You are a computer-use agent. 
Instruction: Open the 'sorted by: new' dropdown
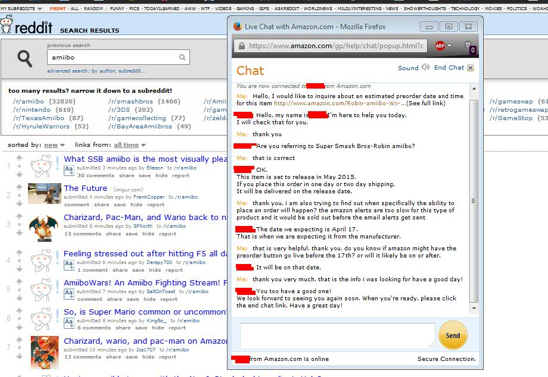54,144
